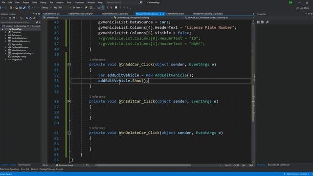Image resolution: width=313 pixels, height=176 pixels.
Task: Click the editor horizontal scrollbar
Action: tap(144, 165)
